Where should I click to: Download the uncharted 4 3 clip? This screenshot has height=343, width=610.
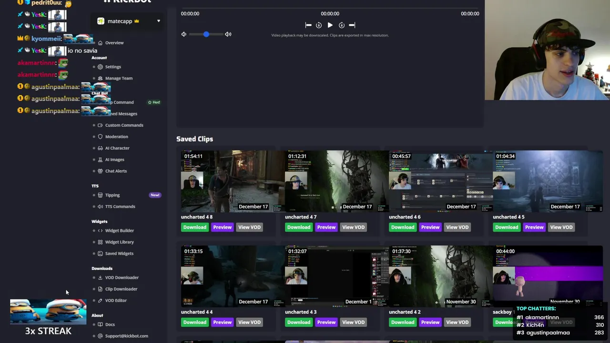tap(299, 323)
